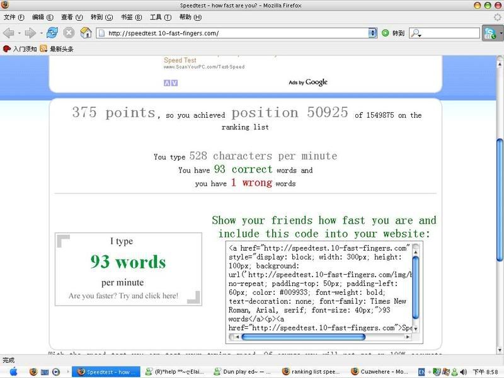
Task: Open the 书签 (Bookmarks) menu
Action: 130,17
